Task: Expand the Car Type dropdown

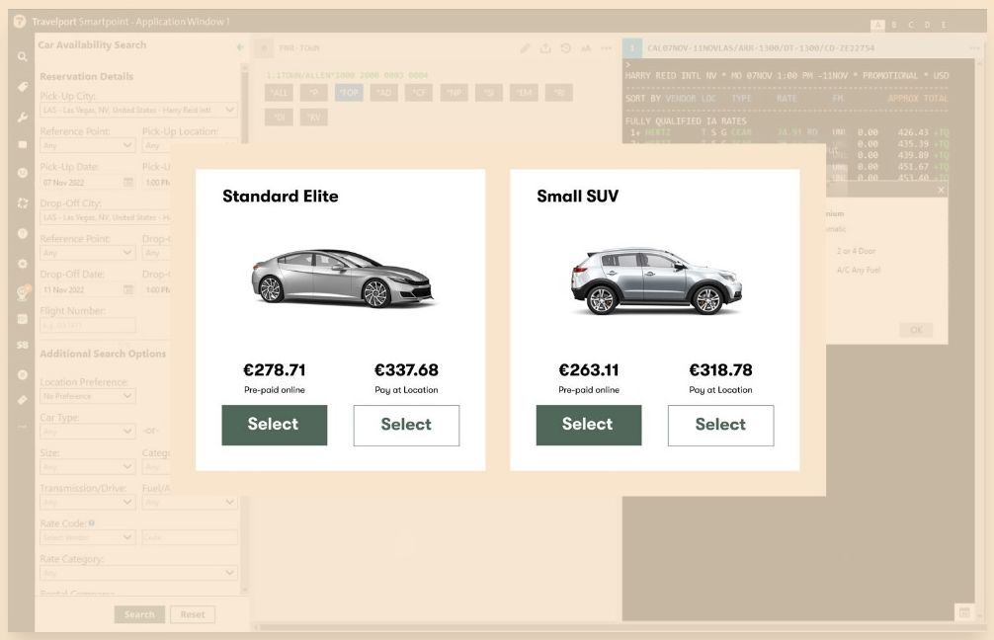Action: 88,432
